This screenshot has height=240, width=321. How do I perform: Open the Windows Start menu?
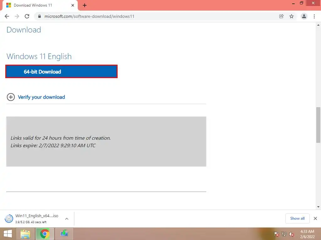click(x=8, y=234)
